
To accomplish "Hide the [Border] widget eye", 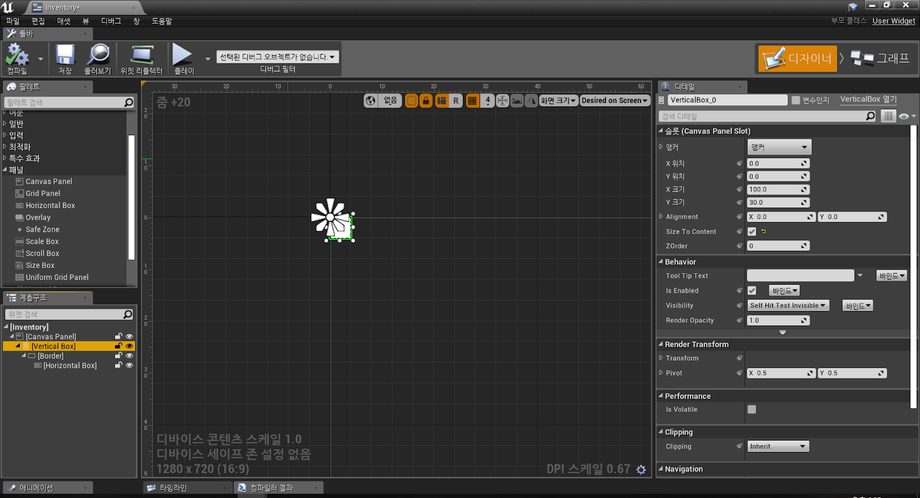I will 129,356.
